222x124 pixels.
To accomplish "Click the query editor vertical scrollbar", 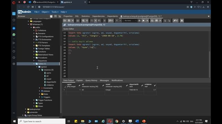I will coord(210,64).
